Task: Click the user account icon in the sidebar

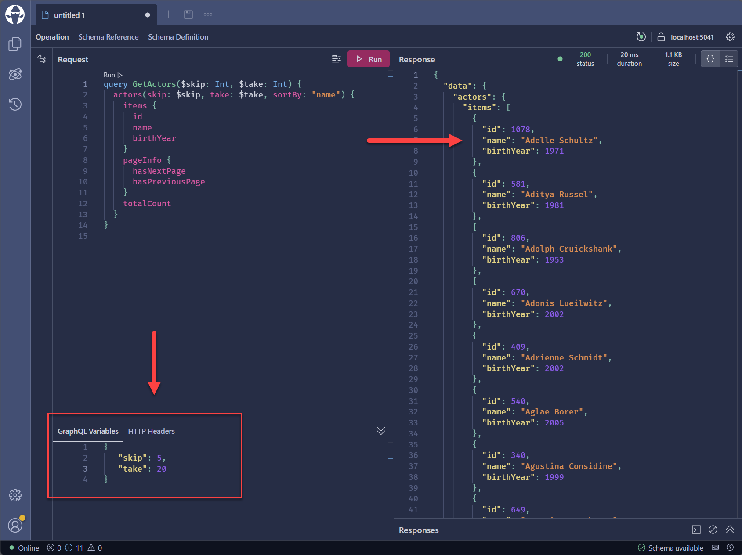Action: [15, 525]
